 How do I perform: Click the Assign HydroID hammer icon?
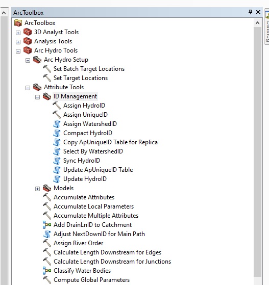click(x=57, y=106)
